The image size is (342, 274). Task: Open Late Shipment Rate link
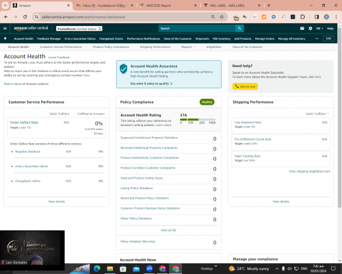[248, 123]
